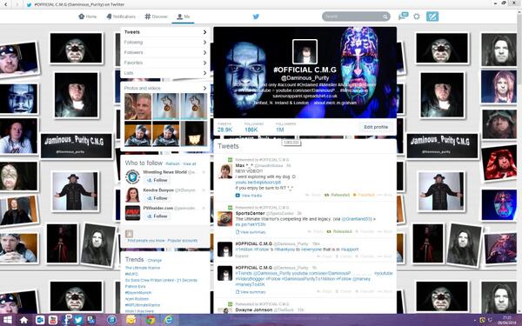The image size is (522, 326).
Task: Expand the Photos and videos section
Action: [165, 88]
